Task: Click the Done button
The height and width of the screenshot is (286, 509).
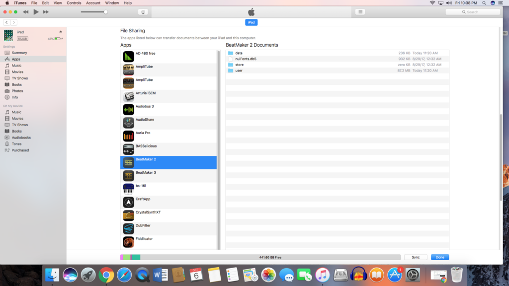Action: point(440,257)
